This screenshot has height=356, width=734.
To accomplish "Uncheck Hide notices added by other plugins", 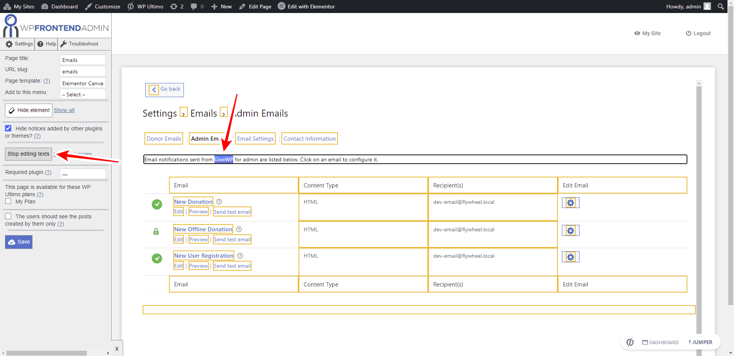I will pos(8,128).
